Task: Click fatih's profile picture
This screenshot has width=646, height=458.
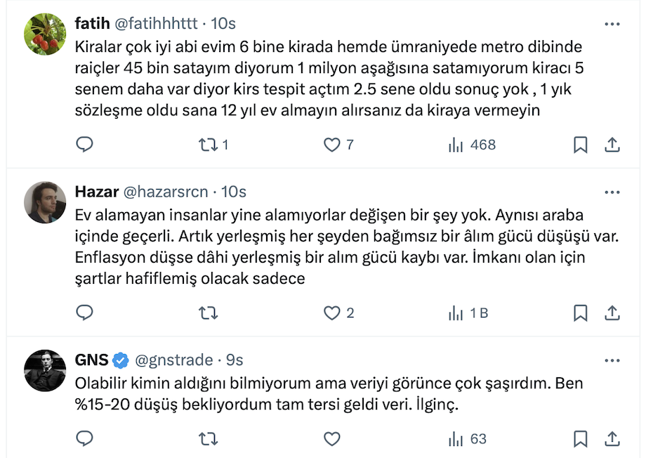Action: pos(45,34)
